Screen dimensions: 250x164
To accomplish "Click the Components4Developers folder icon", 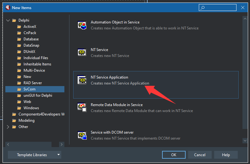I will pyautogui.click(x=14, y=114).
